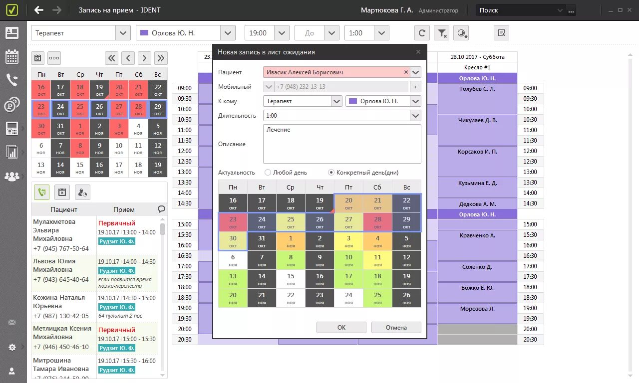Clear filters with funnel icon
This screenshot has width=639, height=383.
(x=442, y=33)
